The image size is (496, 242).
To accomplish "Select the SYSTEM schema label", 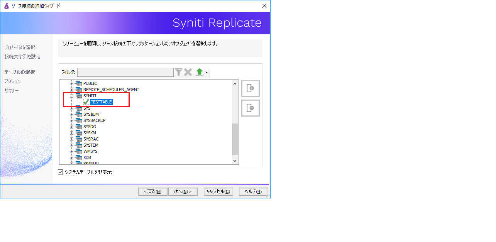I will tap(91, 145).
